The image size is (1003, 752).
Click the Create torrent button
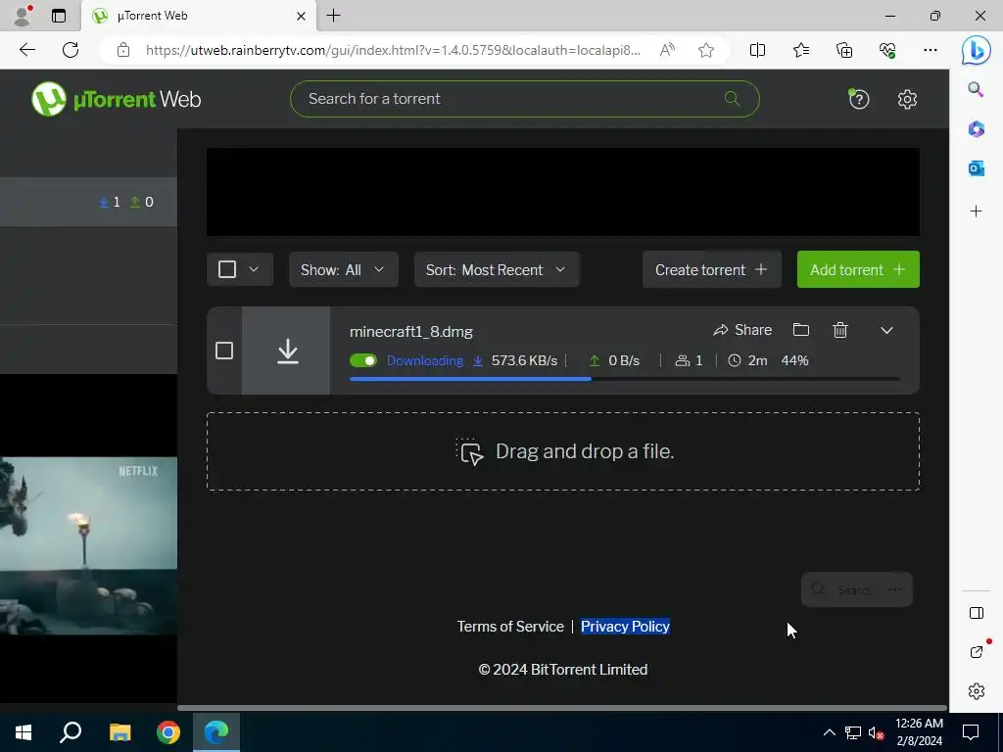pyautogui.click(x=711, y=269)
